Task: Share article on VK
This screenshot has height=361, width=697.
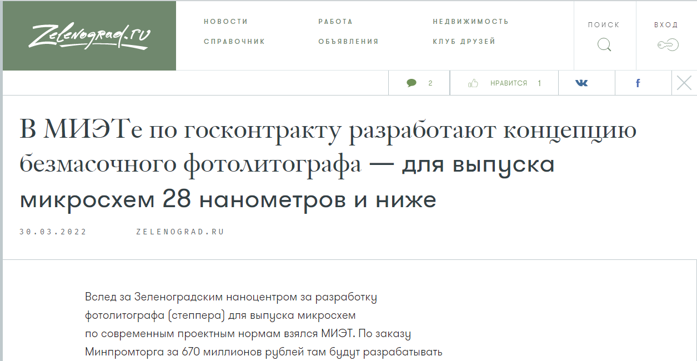Action: [x=581, y=83]
